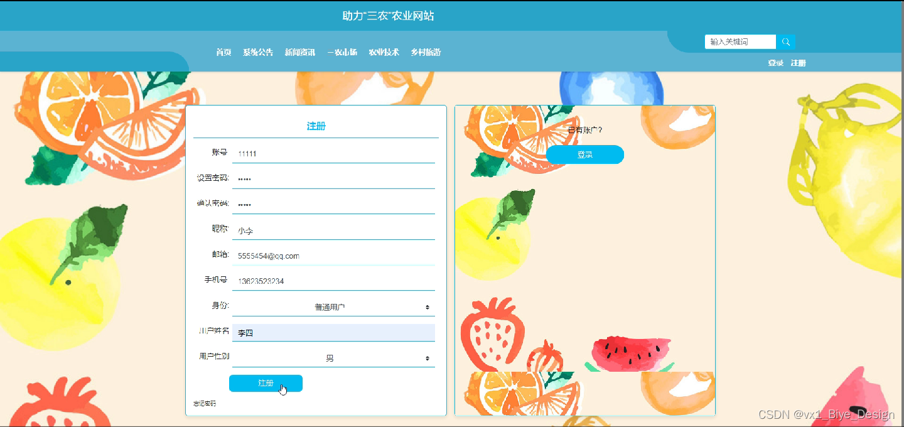Image resolution: width=904 pixels, height=427 pixels.
Task: Open the 首页 nav item
Action: (223, 52)
